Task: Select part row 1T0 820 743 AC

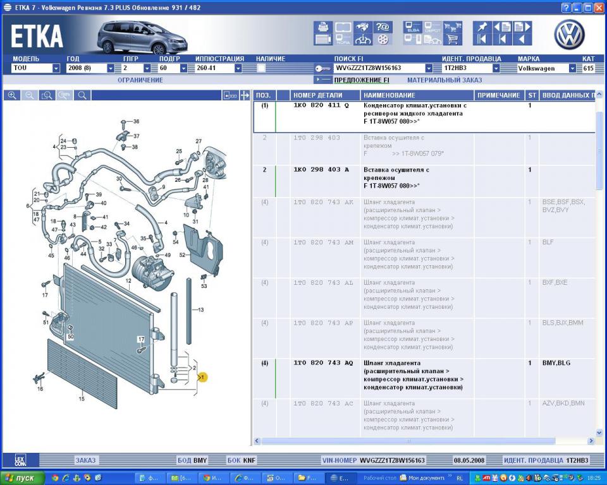Action: click(x=424, y=419)
